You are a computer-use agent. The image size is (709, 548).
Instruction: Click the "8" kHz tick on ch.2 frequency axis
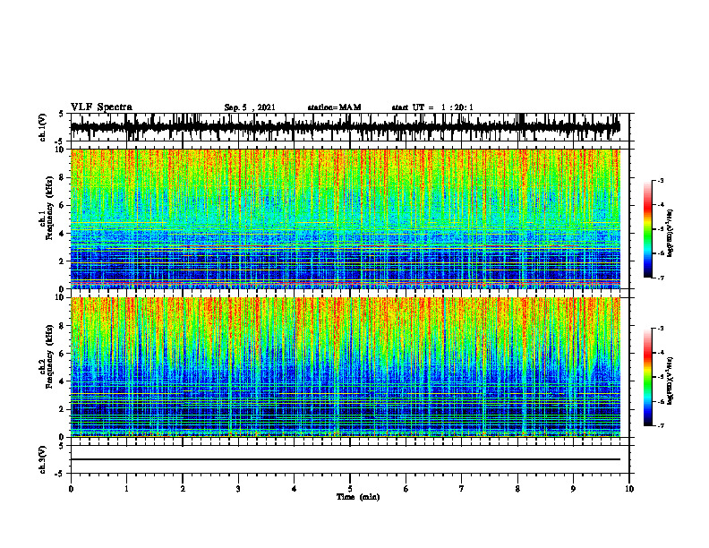[64, 326]
